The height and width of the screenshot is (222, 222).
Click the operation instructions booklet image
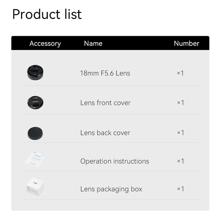pos(35,159)
